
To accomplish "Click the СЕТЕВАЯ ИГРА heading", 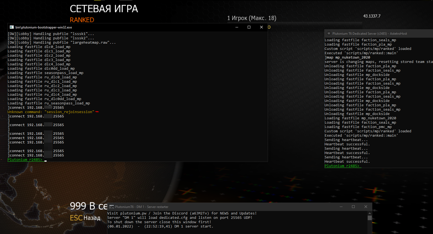I will point(104,9).
